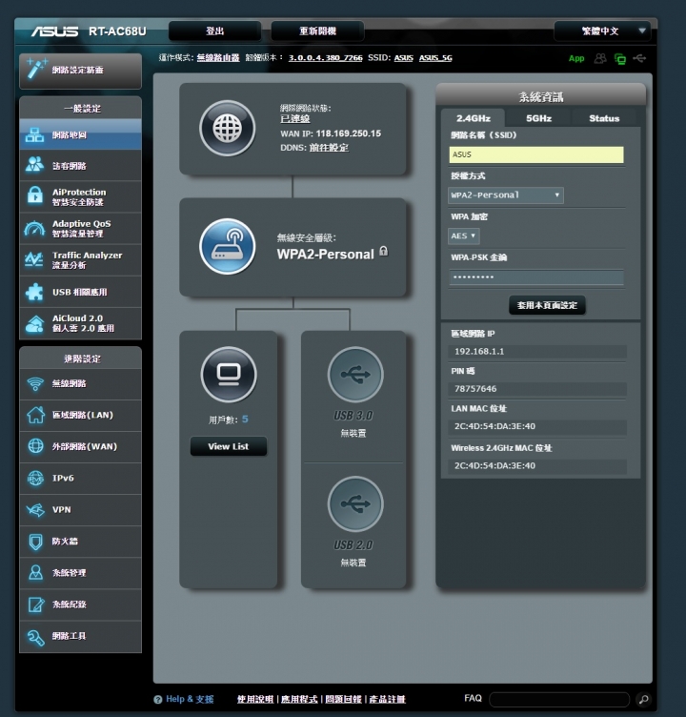Open the Guest Network sidebar icon

click(x=34, y=165)
